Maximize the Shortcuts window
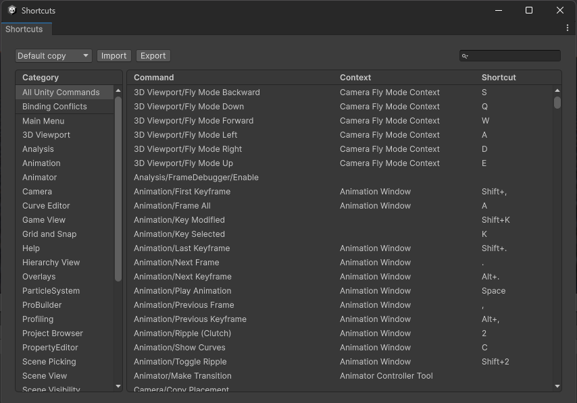The image size is (577, 403). (529, 10)
